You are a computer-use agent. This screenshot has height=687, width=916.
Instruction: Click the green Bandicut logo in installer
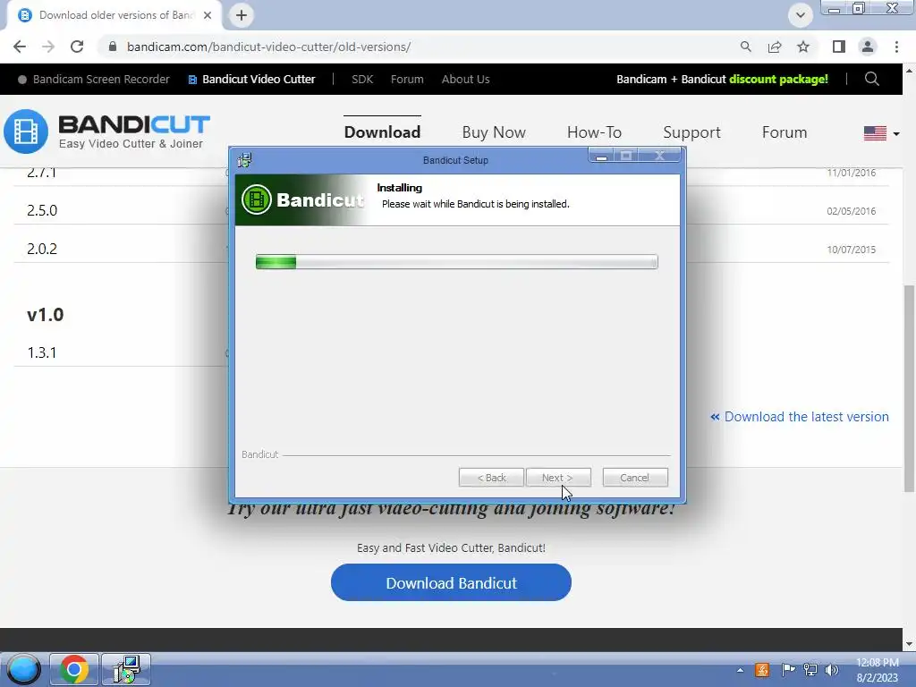(x=257, y=199)
